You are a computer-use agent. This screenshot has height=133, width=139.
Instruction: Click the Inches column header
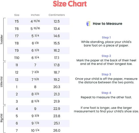tap(35, 15)
